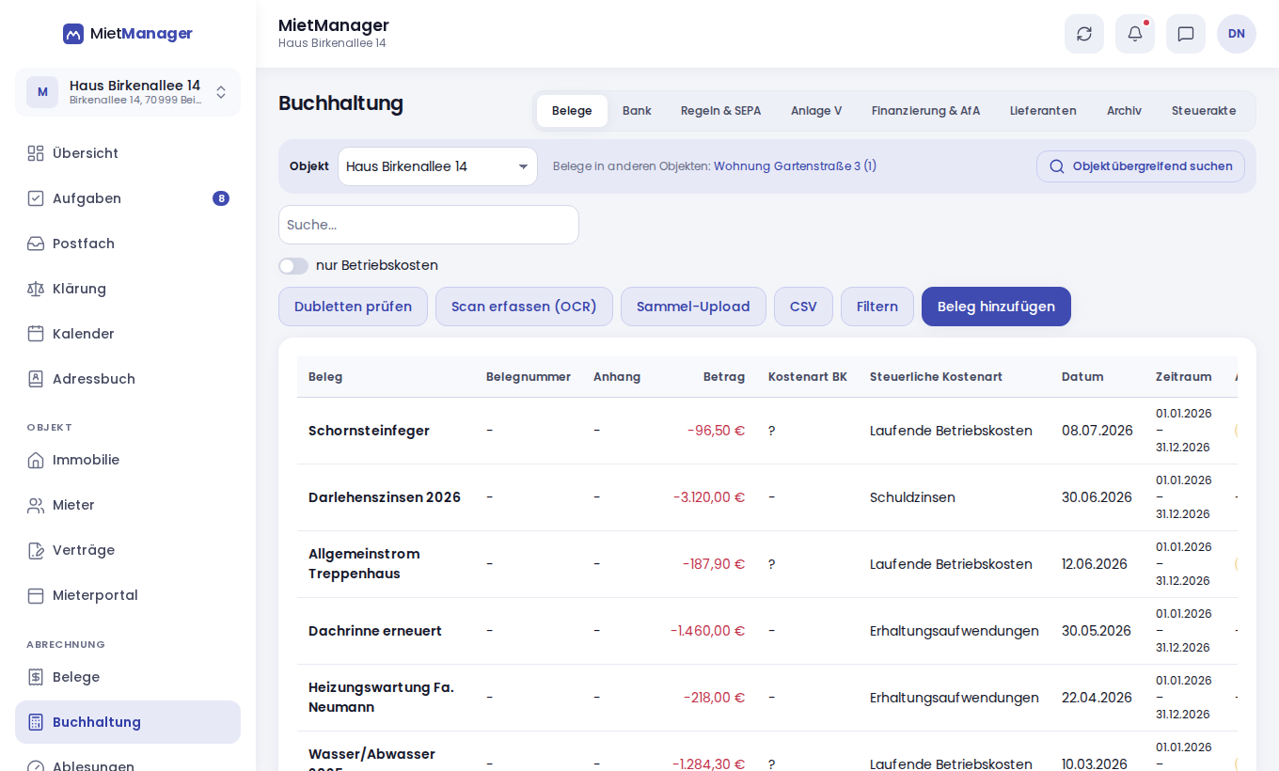Screen dimensions: 1279x771
Task: Open the chat messages icon
Action: (x=1186, y=34)
